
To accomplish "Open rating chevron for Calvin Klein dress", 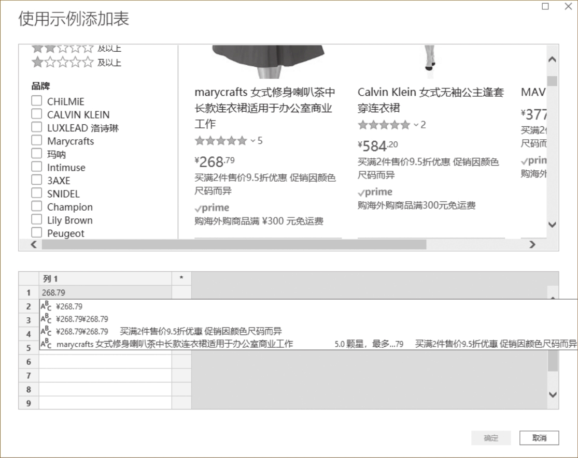I will pyautogui.click(x=416, y=125).
